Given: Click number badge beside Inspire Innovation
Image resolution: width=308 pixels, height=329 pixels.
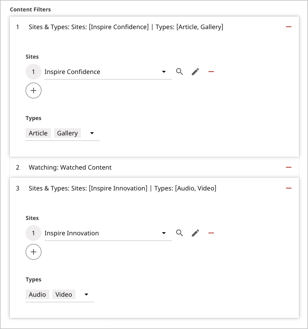Looking at the screenshot, I should coord(34,233).
